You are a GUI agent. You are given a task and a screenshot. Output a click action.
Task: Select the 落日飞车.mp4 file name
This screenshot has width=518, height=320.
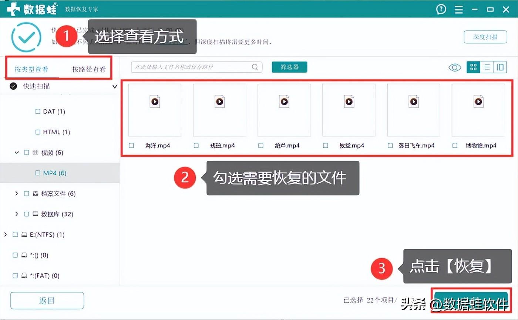pos(416,146)
